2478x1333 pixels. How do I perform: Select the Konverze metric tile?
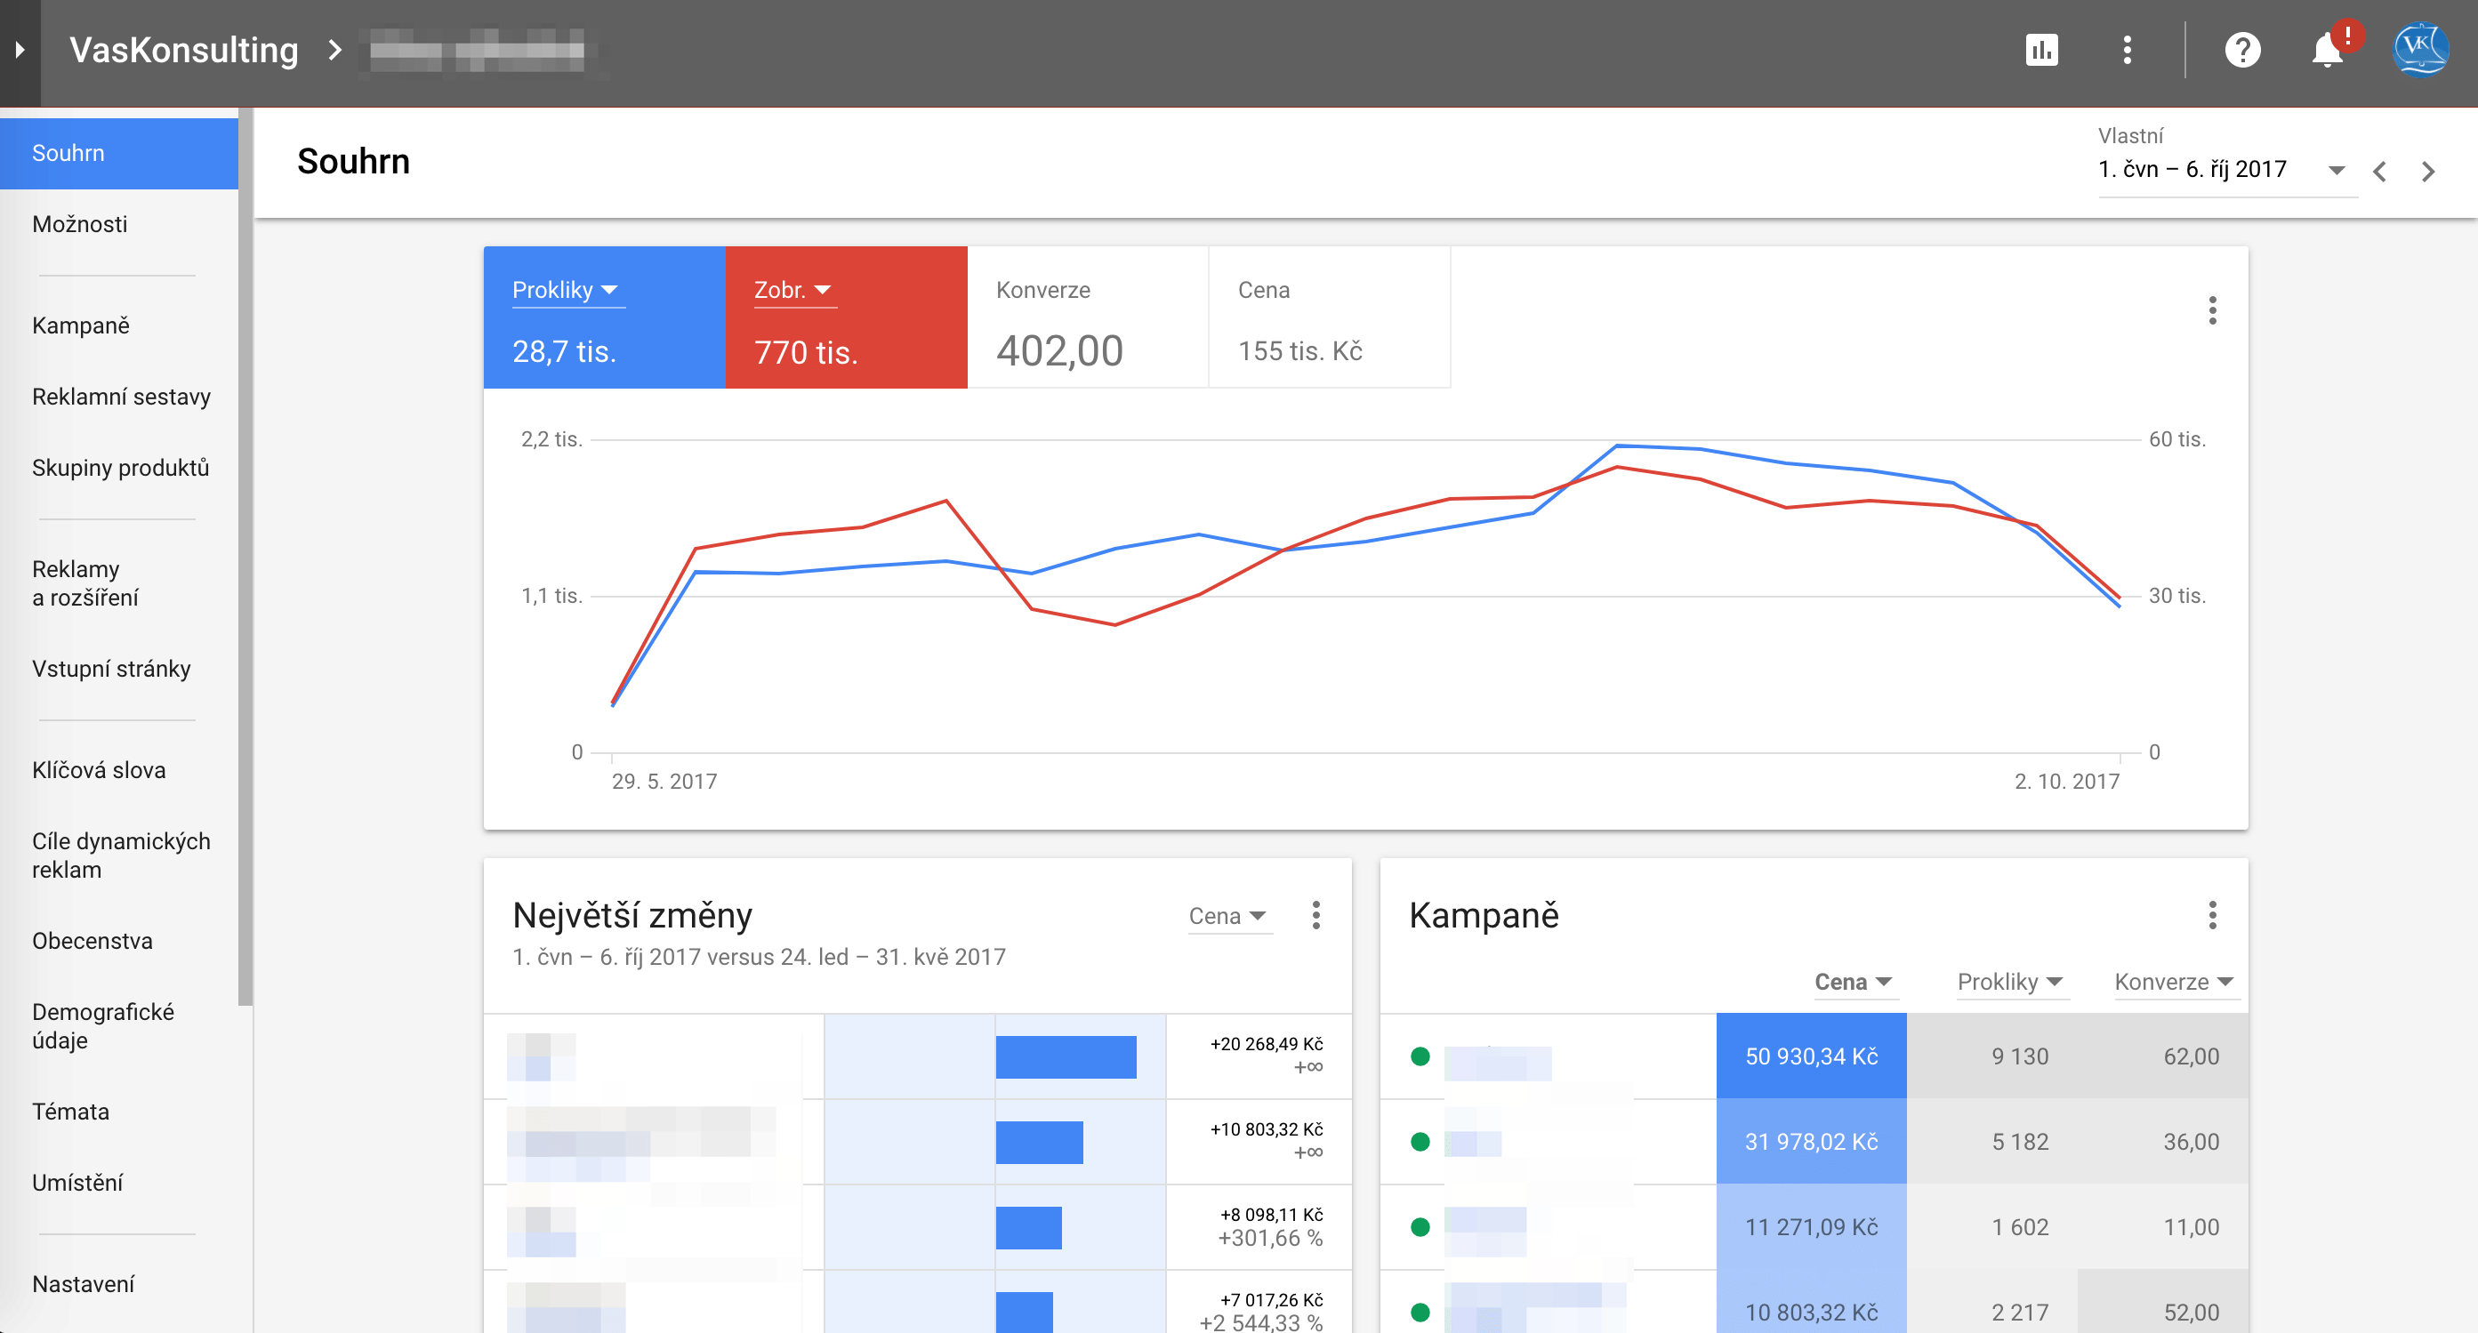click(x=1087, y=318)
